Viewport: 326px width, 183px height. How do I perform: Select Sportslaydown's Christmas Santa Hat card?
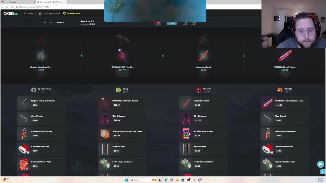pos(41,149)
